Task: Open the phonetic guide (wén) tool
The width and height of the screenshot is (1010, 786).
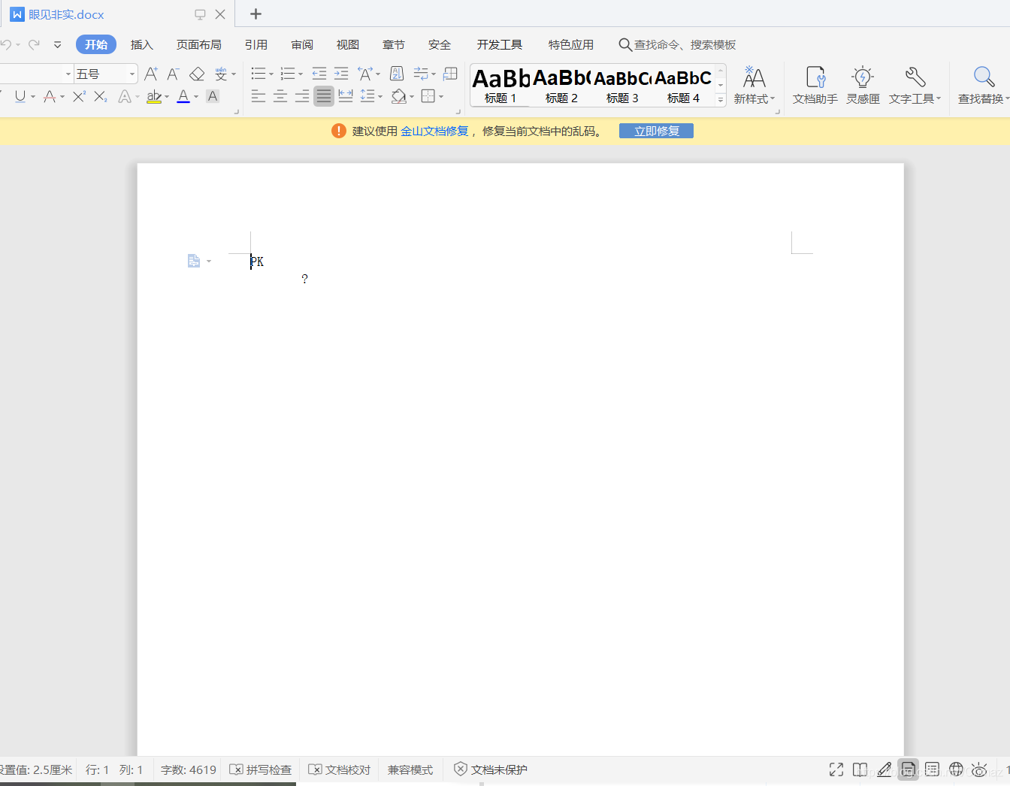Action: click(x=221, y=74)
